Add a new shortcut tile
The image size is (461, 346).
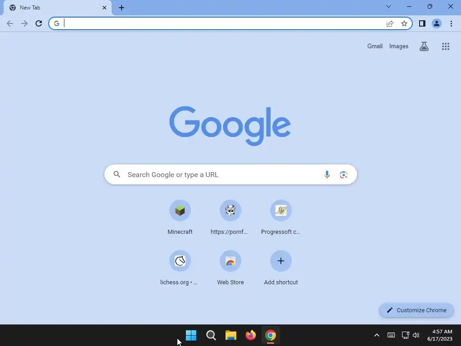click(281, 268)
